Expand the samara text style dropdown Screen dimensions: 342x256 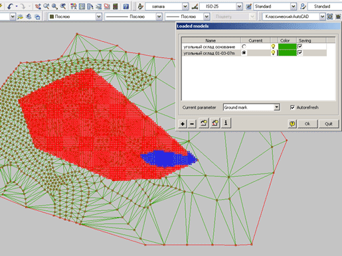[185, 7]
